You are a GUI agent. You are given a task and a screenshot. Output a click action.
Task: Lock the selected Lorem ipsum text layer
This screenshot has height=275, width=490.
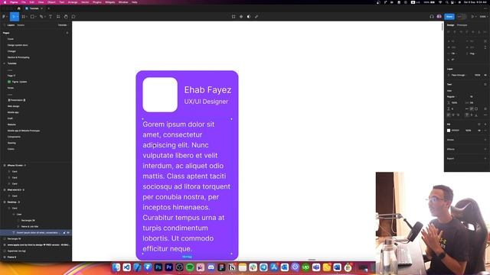tap(64, 232)
